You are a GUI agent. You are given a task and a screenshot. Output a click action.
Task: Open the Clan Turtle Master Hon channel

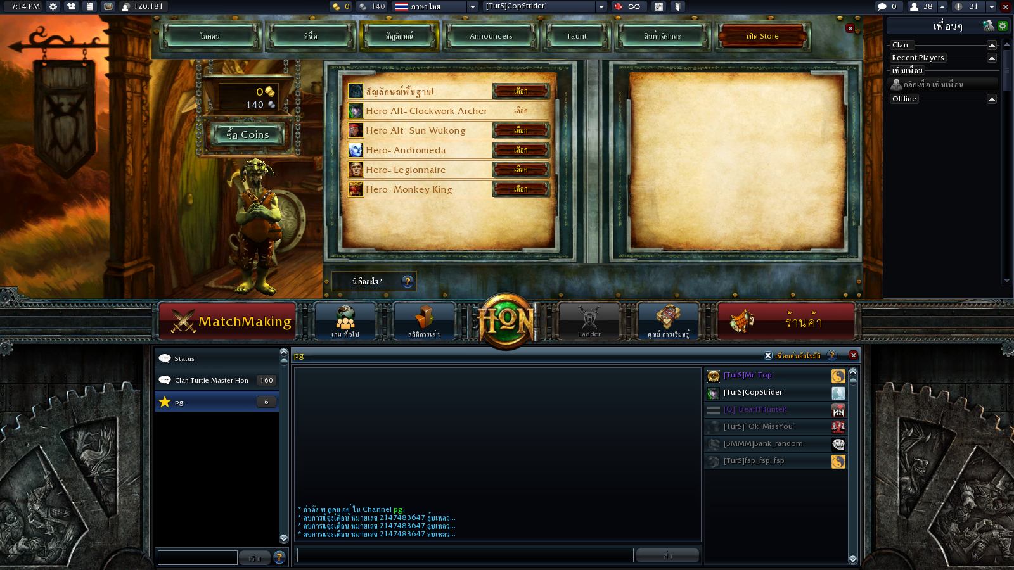[217, 380]
